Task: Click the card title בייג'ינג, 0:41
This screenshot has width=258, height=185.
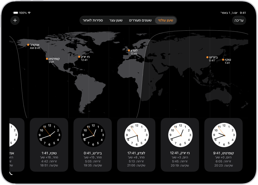Action: tap(93, 153)
